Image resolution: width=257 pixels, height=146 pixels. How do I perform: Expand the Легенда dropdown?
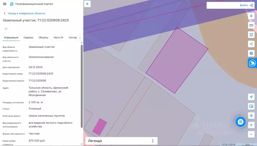point(121,141)
